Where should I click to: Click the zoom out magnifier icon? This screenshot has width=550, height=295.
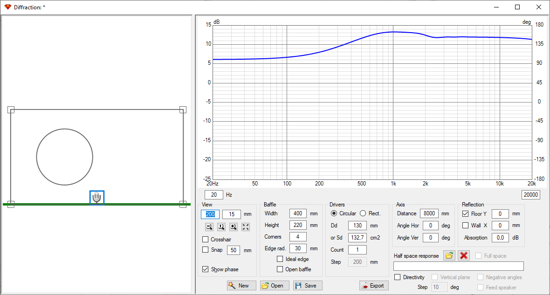click(x=209, y=227)
